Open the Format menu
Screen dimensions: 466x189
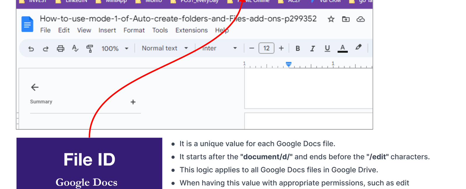coord(134,30)
